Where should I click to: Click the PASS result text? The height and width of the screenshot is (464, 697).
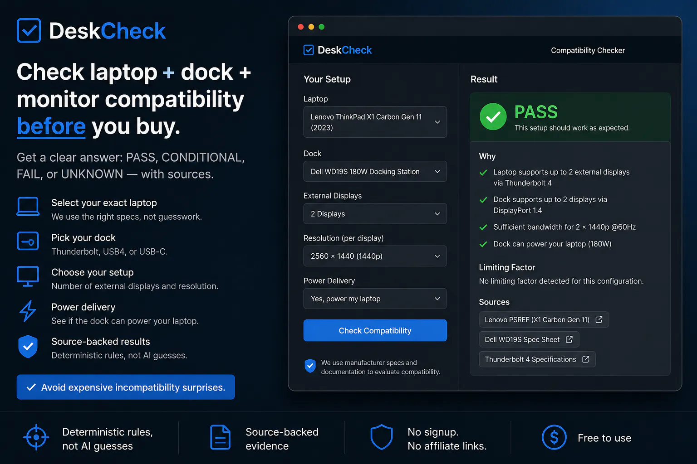tap(536, 112)
